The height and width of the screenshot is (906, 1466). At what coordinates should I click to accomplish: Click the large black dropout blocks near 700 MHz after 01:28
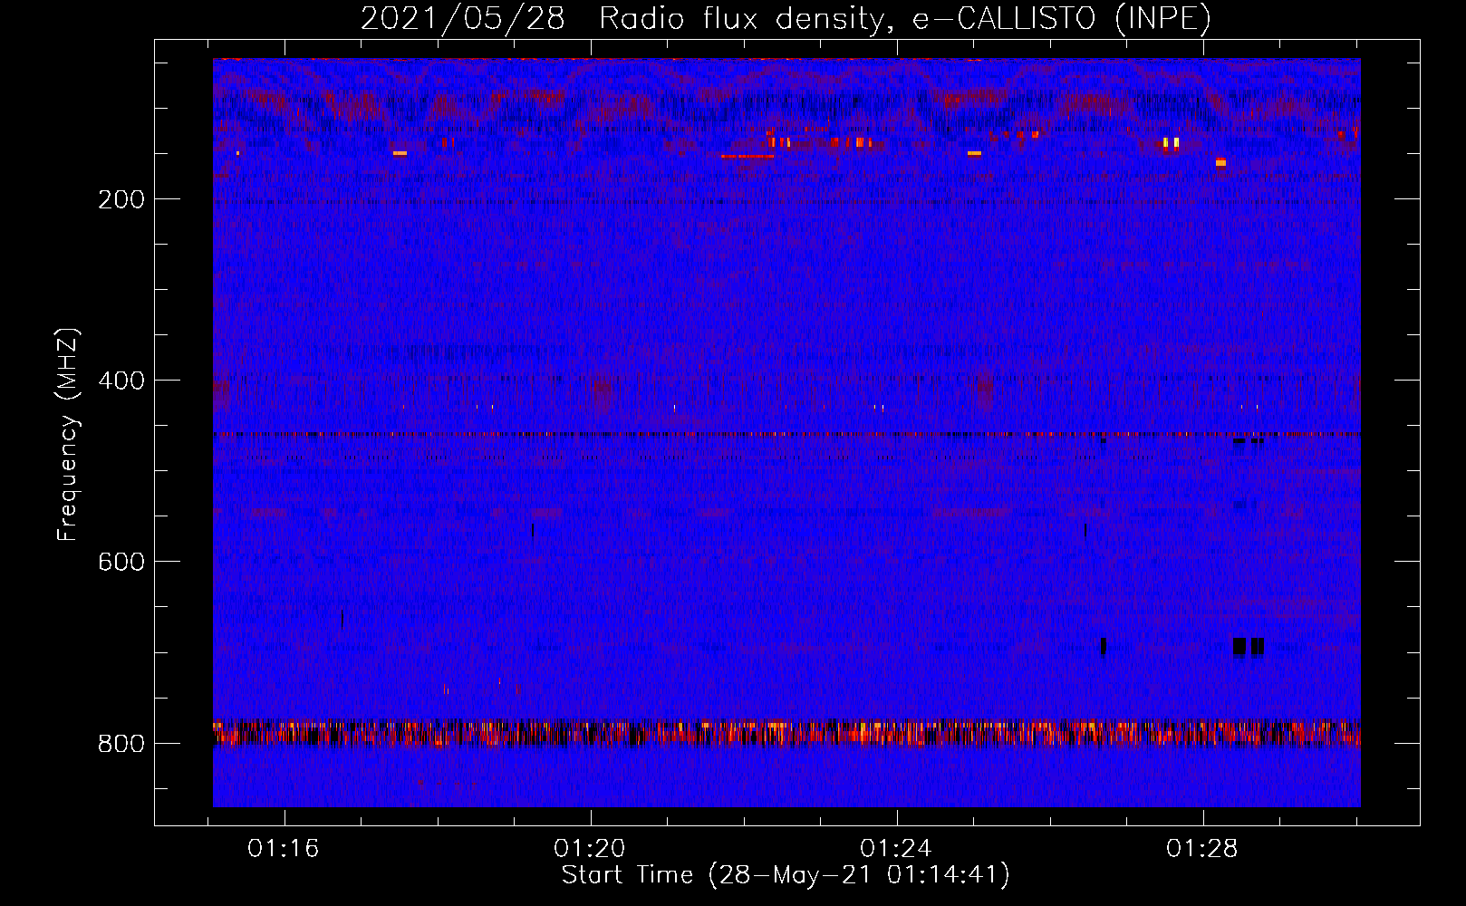(1249, 646)
